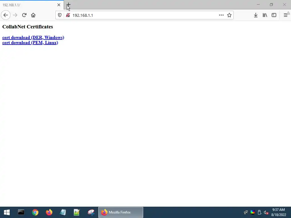This screenshot has height=218, width=291.
Task: Show tracking protection shield info
Action: (x=60, y=15)
